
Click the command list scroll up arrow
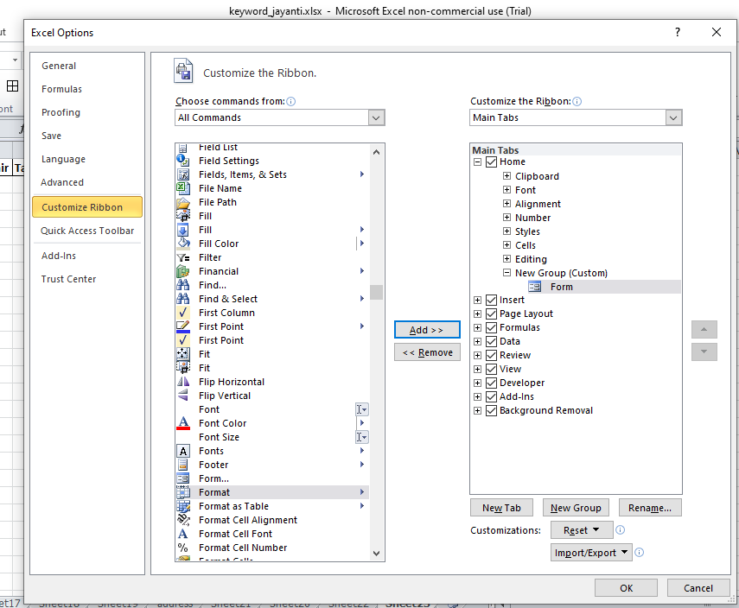click(x=376, y=152)
